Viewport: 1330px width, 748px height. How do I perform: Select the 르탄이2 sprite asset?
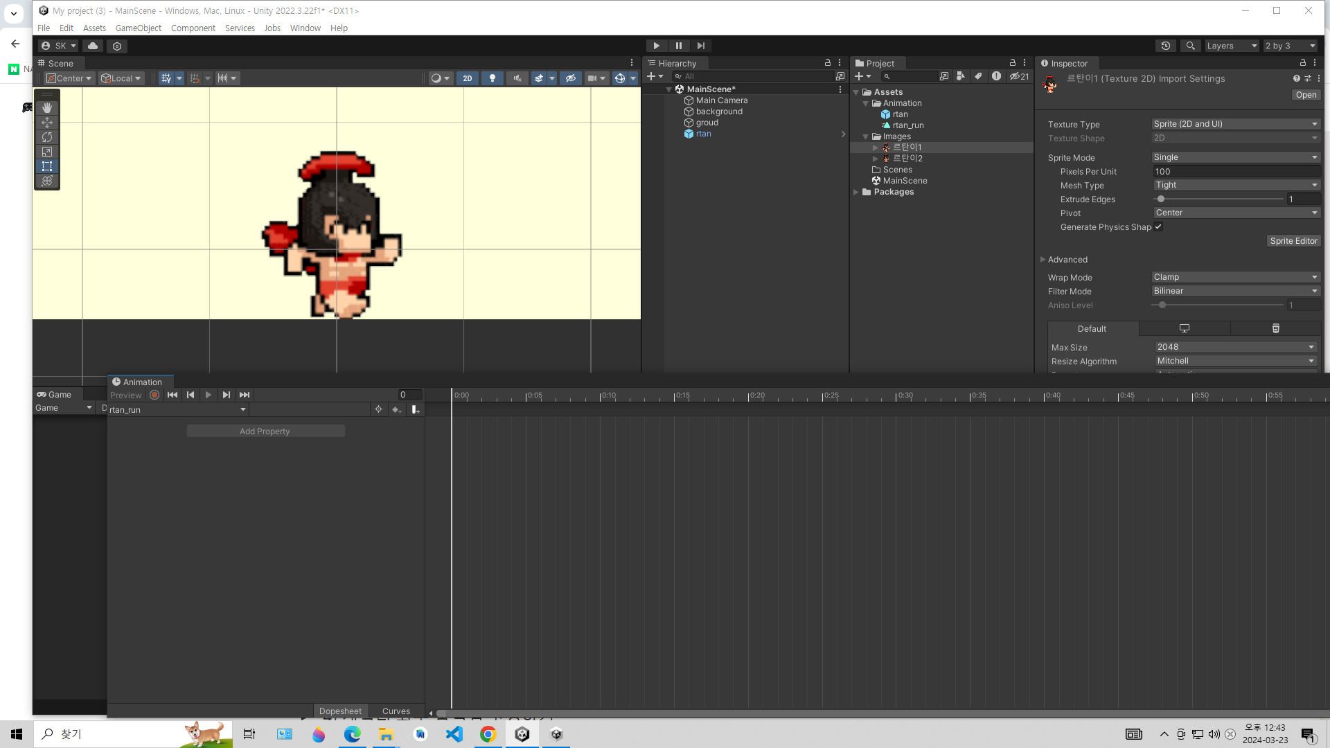point(907,159)
